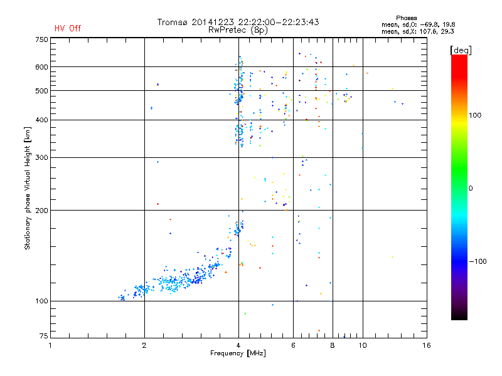
Task: Click the y-axis label '300'
Action: 41,158
